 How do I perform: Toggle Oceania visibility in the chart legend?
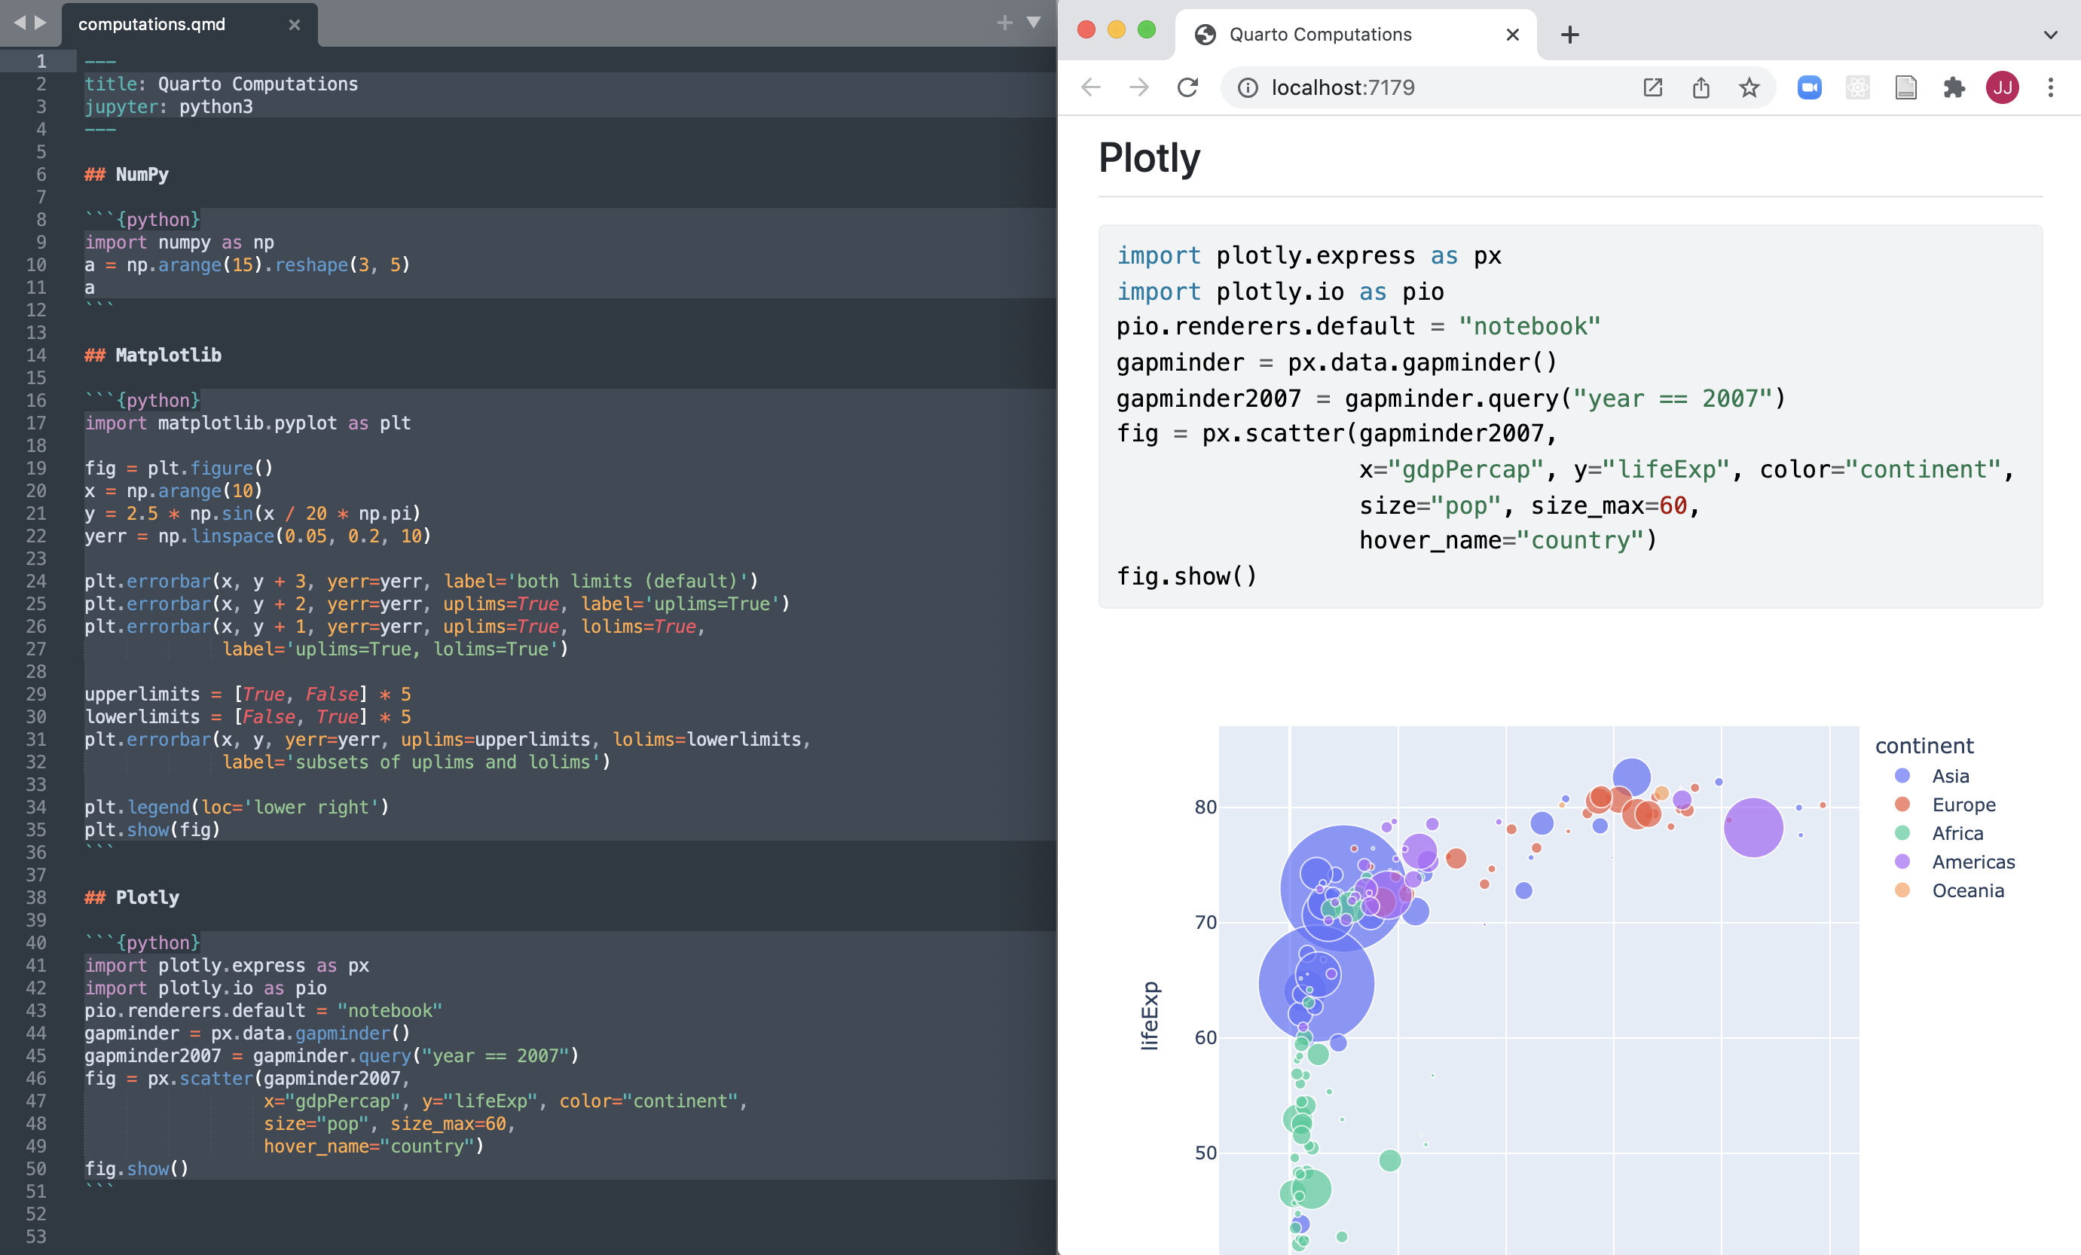1968,890
